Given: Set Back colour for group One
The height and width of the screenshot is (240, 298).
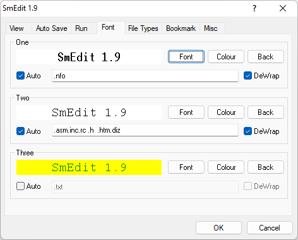Looking at the screenshot, I should pos(266,57).
